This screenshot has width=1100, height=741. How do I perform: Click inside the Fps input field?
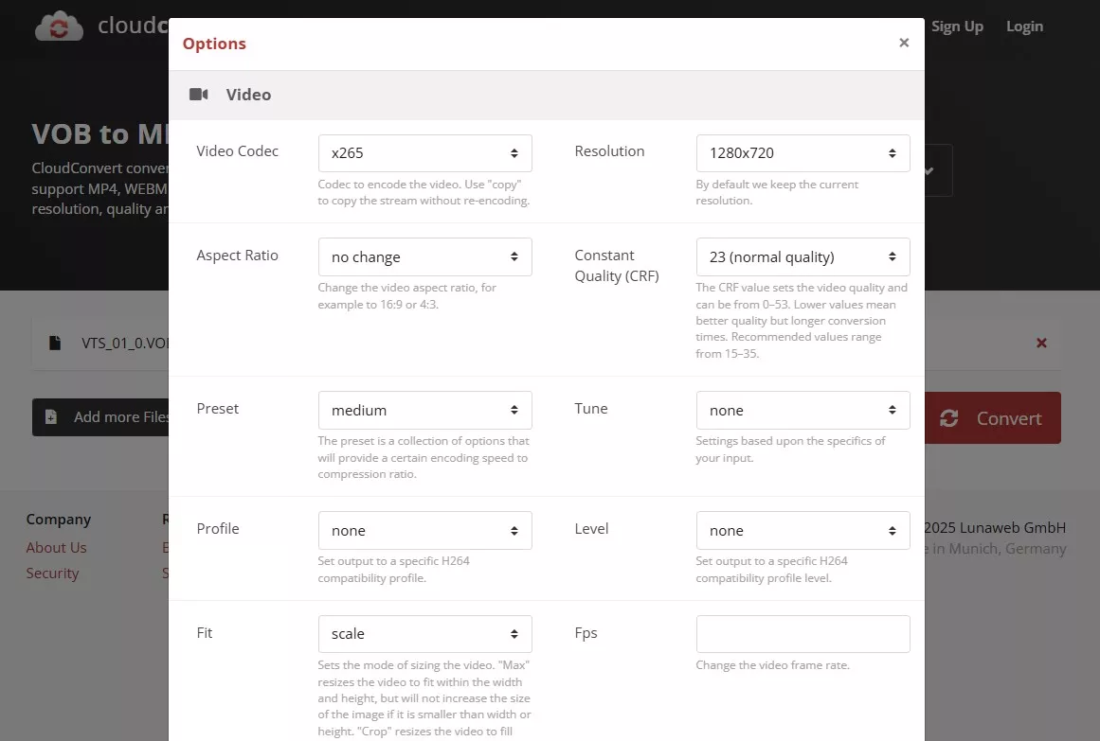tap(802, 633)
